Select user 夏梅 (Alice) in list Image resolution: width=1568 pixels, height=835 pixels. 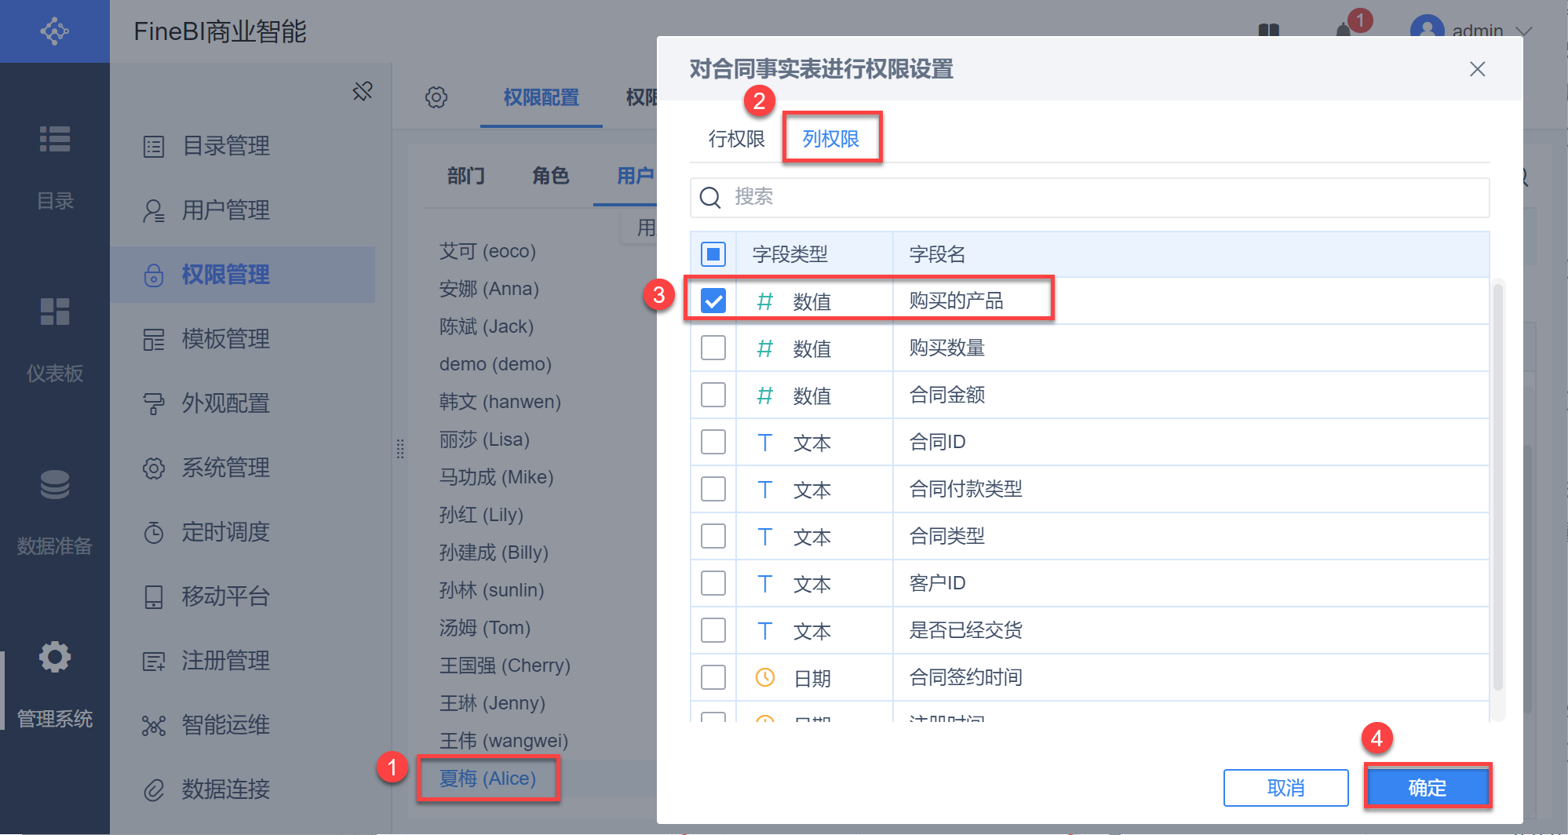pyautogui.click(x=487, y=778)
